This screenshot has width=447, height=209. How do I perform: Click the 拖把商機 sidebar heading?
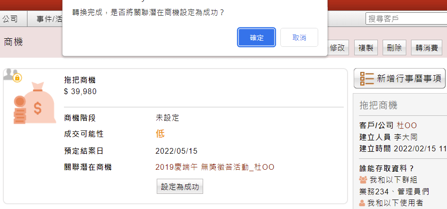[379, 105]
